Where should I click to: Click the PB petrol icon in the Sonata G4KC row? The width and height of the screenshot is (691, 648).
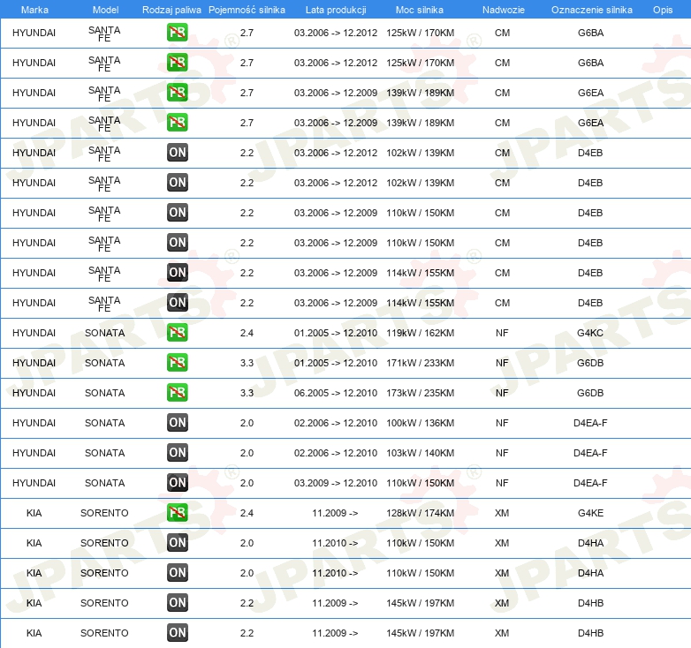pyautogui.click(x=177, y=332)
